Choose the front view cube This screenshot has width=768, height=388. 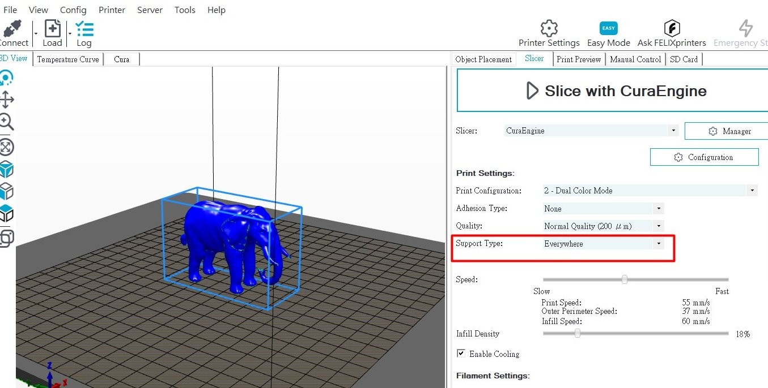[x=6, y=191]
